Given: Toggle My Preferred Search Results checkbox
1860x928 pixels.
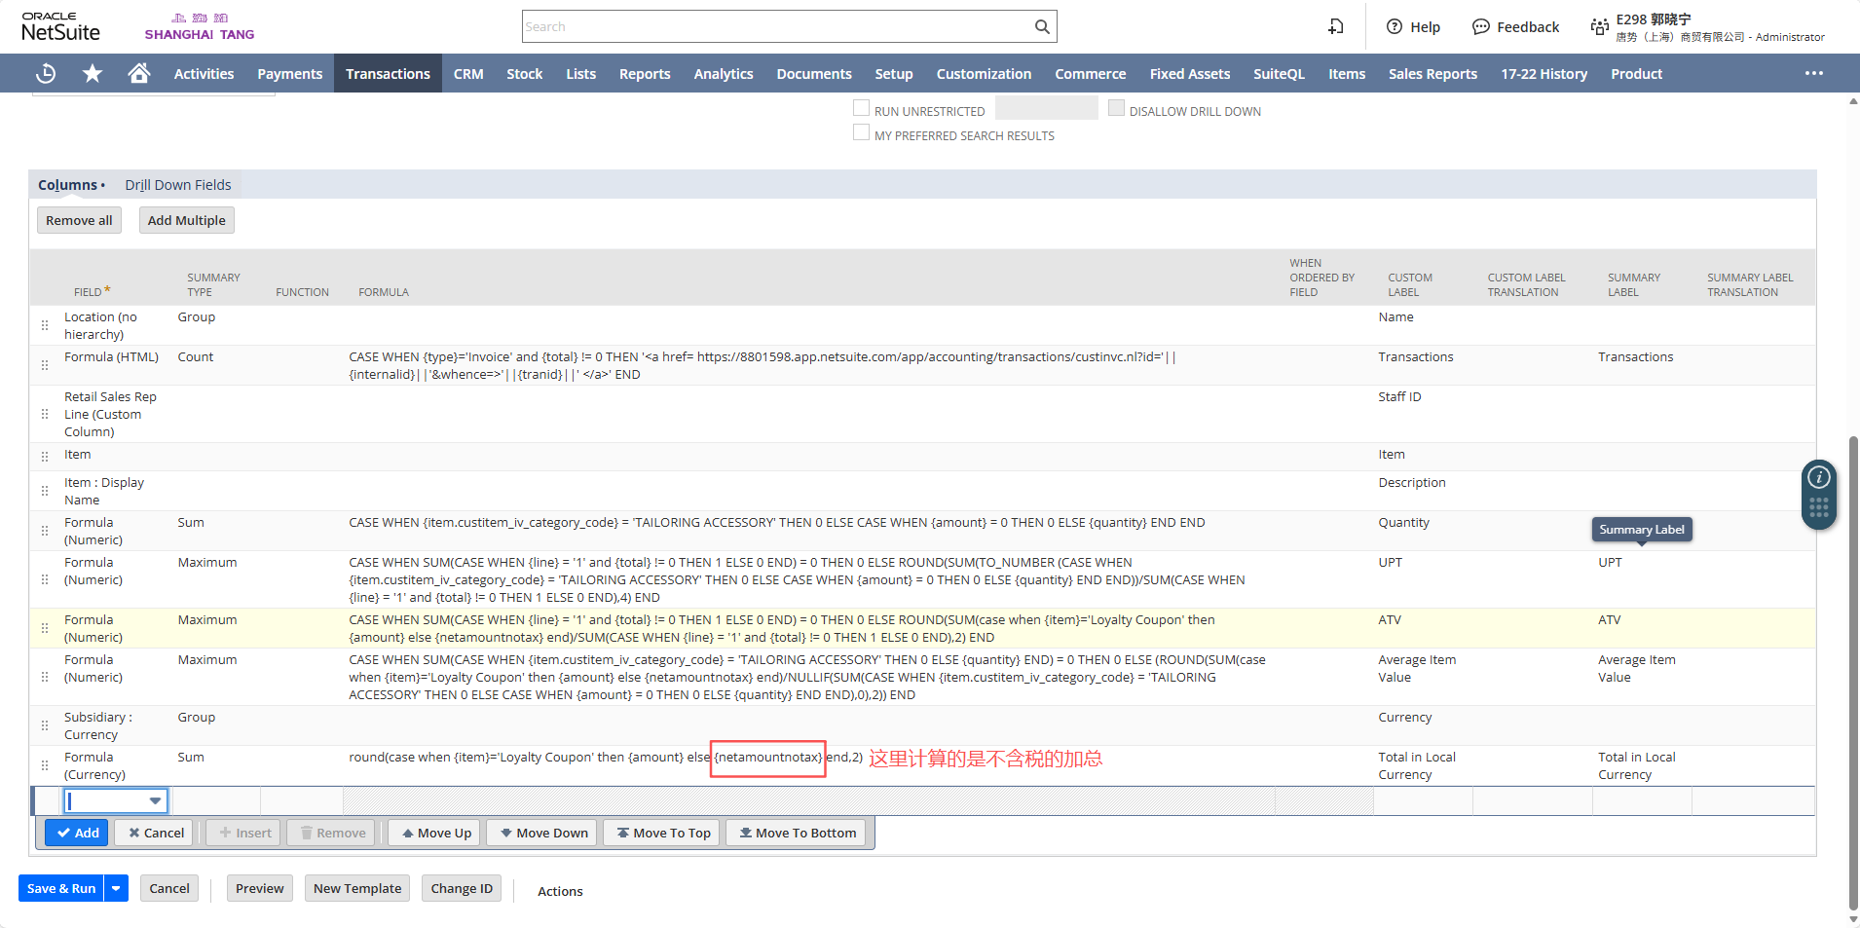Looking at the screenshot, I should (x=861, y=132).
